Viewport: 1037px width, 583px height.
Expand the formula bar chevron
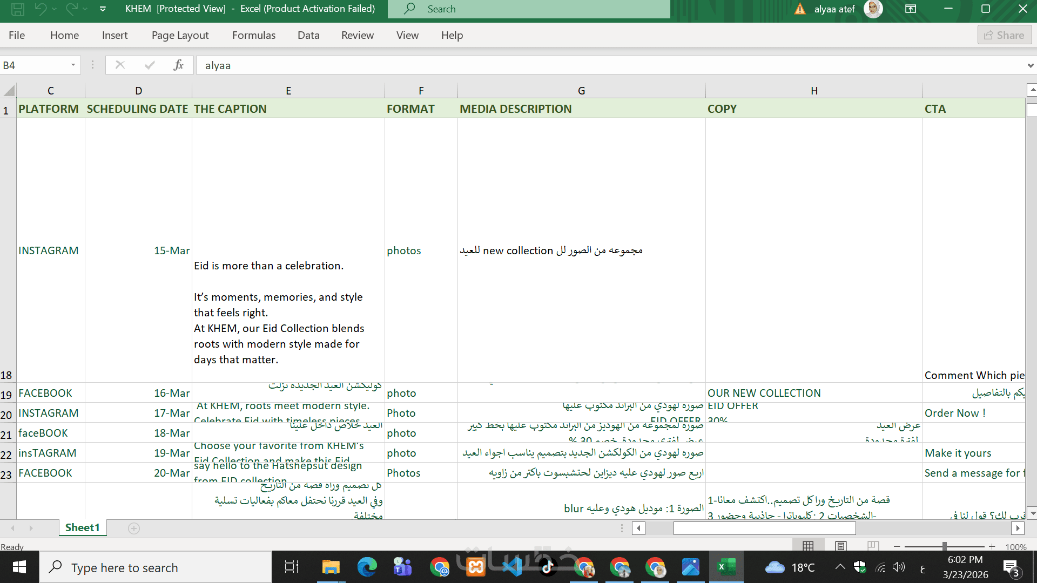pos(1030,66)
